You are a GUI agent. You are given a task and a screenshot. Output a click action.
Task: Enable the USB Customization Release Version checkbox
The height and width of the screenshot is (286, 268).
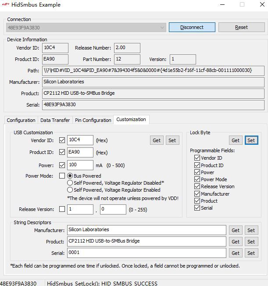tap(62, 209)
